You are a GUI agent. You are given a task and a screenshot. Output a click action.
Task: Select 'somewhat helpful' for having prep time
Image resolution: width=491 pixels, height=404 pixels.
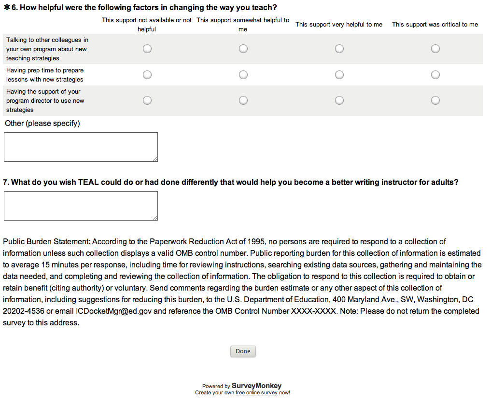click(x=243, y=75)
